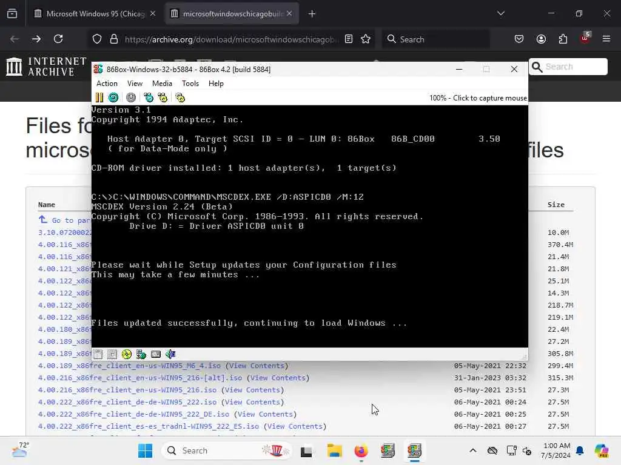The width and height of the screenshot is (621, 465).
Task: Open the Firefox hamburger application menu
Action: point(606,39)
